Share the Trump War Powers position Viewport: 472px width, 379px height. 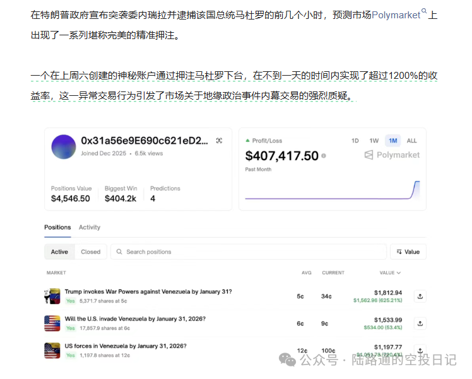click(x=420, y=296)
